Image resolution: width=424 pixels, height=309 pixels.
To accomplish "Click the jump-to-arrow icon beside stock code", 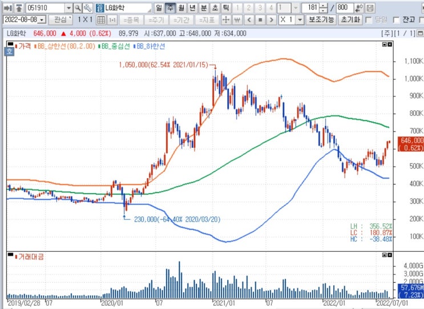I will [8, 8].
